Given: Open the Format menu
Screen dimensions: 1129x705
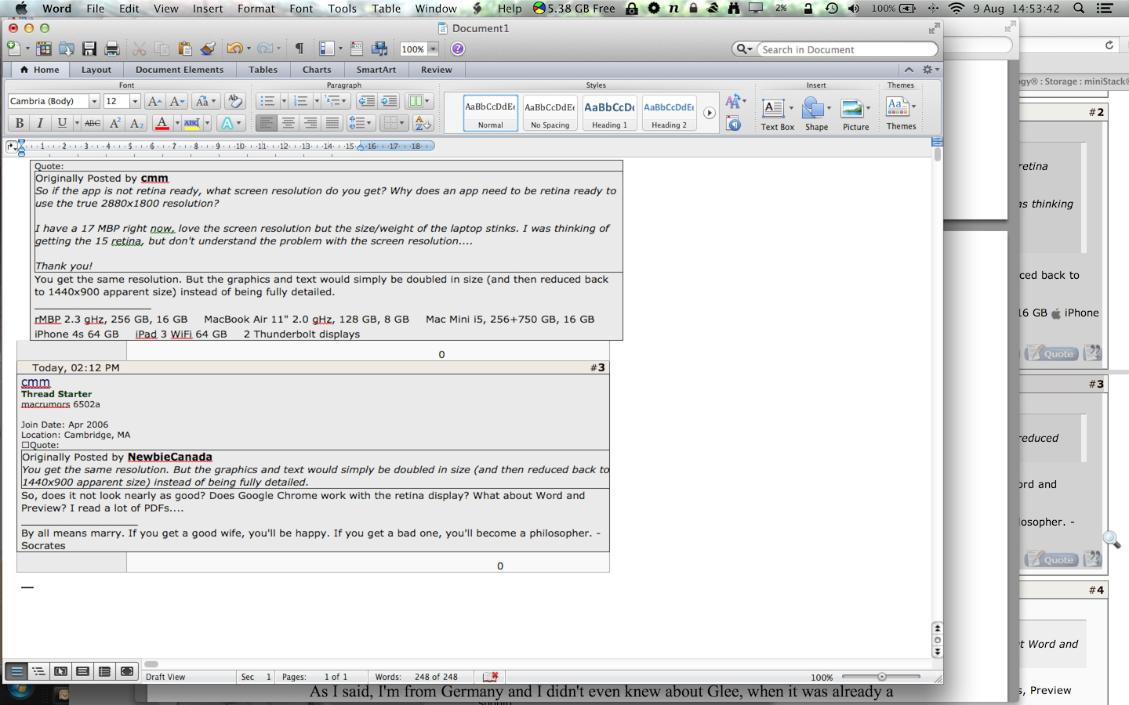Looking at the screenshot, I should click(256, 9).
